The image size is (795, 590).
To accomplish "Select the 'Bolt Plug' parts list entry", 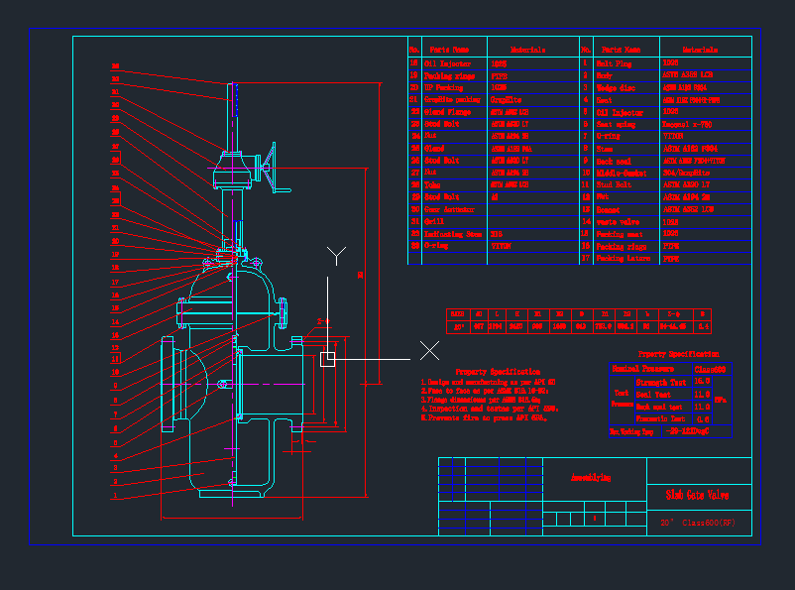I will point(615,62).
